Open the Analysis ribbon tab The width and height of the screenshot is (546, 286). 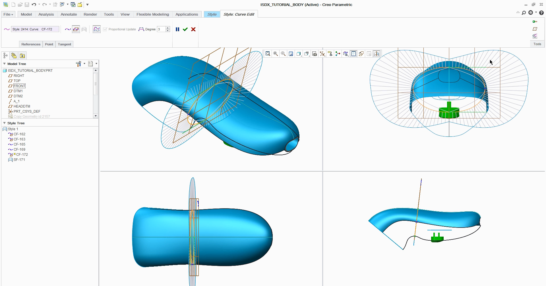(x=46, y=14)
